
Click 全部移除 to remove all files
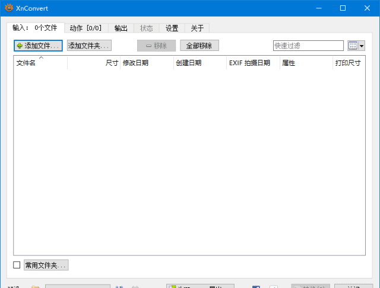click(199, 46)
